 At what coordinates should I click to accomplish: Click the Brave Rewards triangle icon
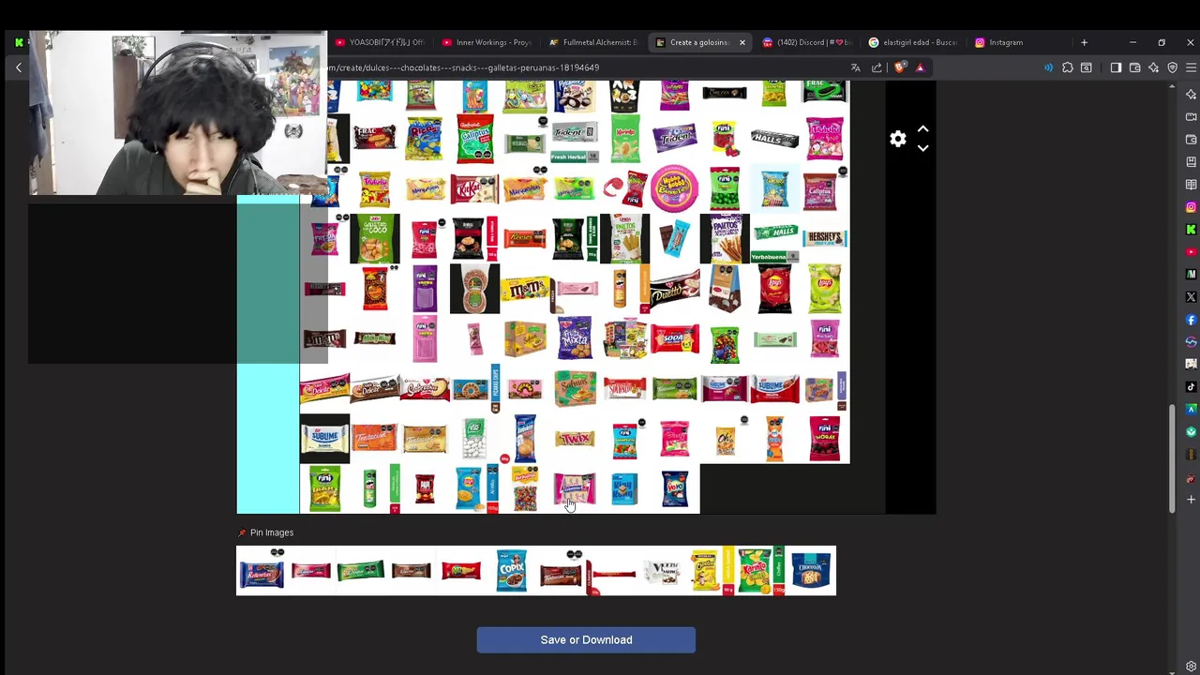[x=920, y=67]
